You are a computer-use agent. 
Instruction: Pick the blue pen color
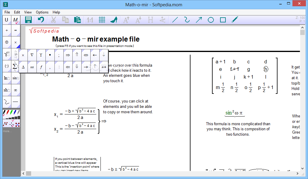click(15, 112)
